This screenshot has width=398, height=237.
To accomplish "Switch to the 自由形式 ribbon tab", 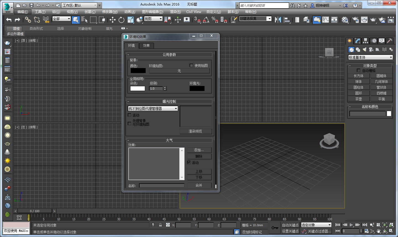I will point(36,29).
